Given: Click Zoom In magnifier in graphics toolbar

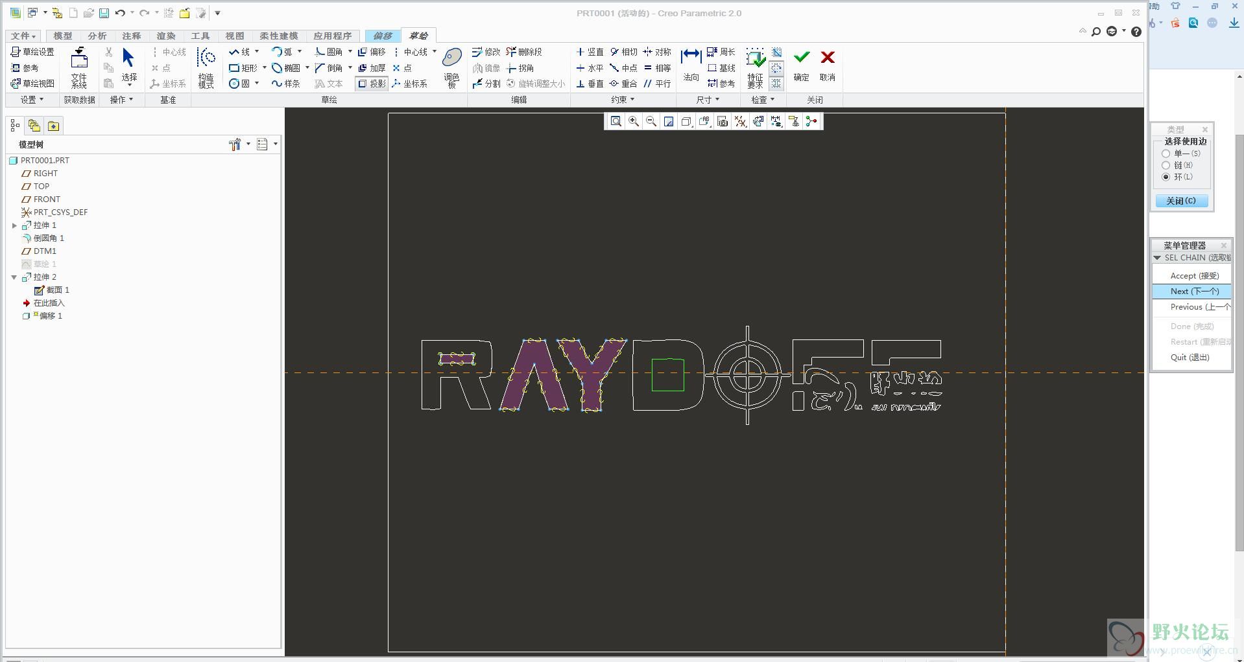Looking at the screenshot, I should pos(634,121).
